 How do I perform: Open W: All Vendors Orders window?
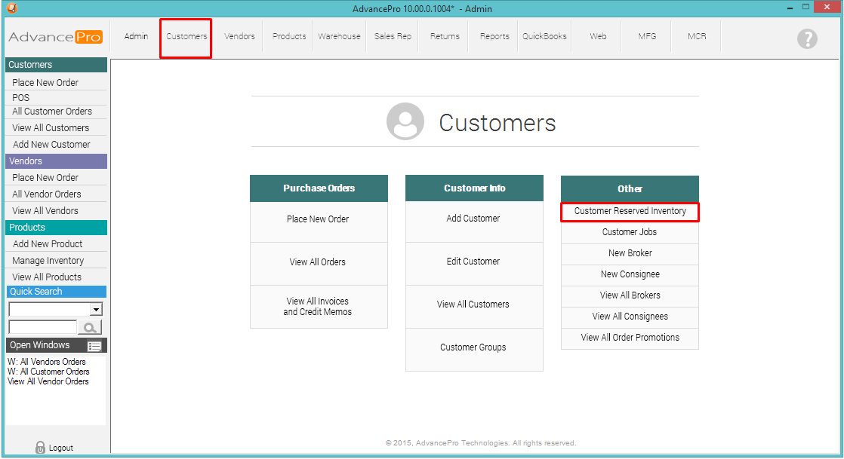[47, 362]
